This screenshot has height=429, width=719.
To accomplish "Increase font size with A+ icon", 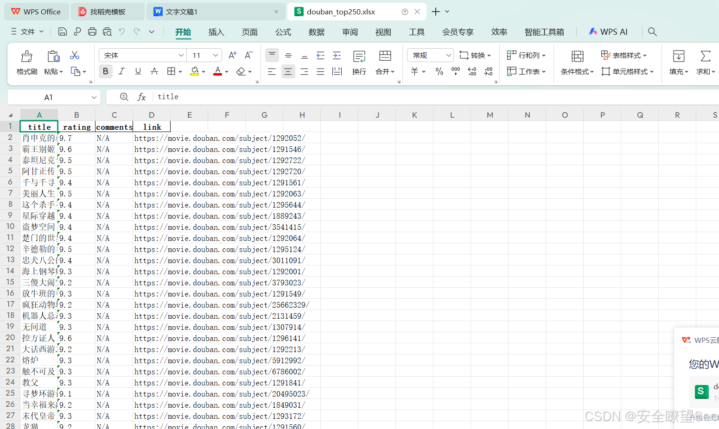I will coord(233,55).
